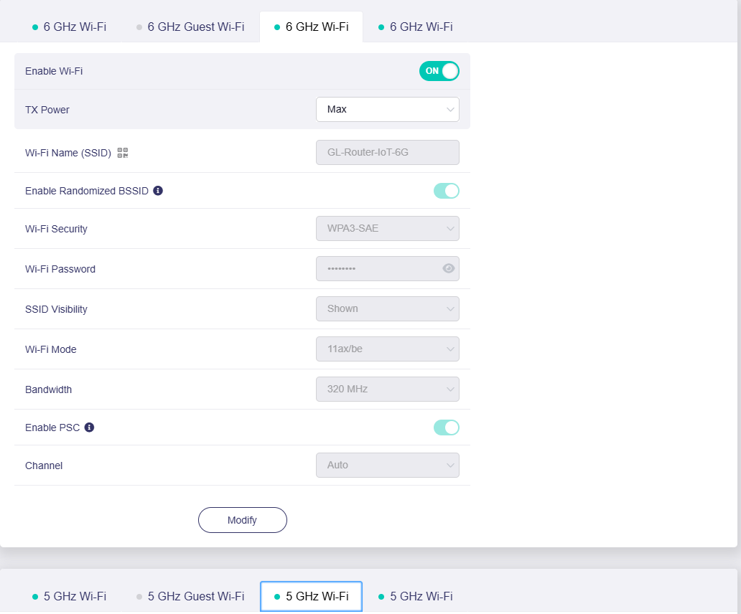Screen dimensions: 741x614
Task: Expand the Wi-Fi Mode dropdown
Action: [x=387, y=349]
